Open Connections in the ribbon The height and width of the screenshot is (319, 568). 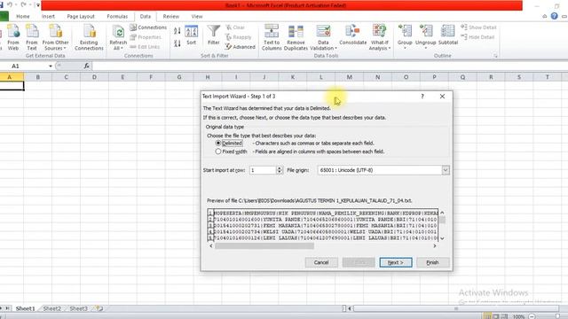[x=148, y=27]
